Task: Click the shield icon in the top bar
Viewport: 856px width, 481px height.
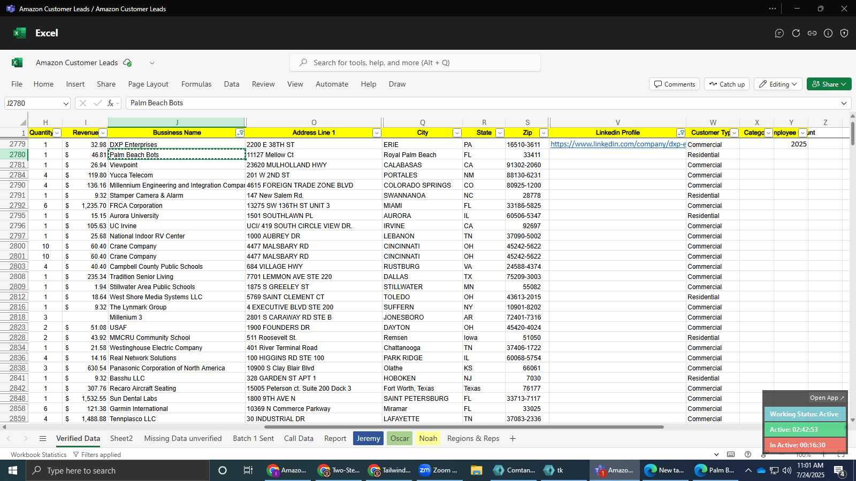Action: pyautogui.click(x=844, y=33)
